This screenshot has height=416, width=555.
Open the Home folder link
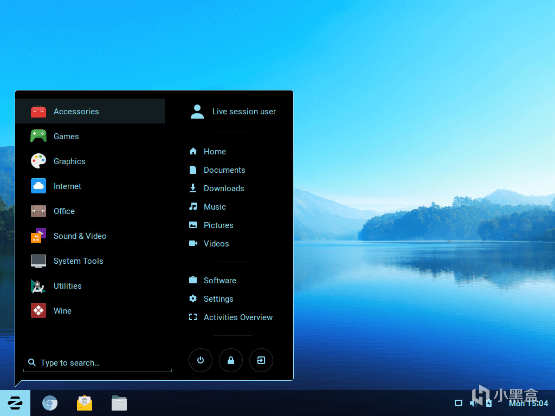pyautogui.click(x=215, y=152)
